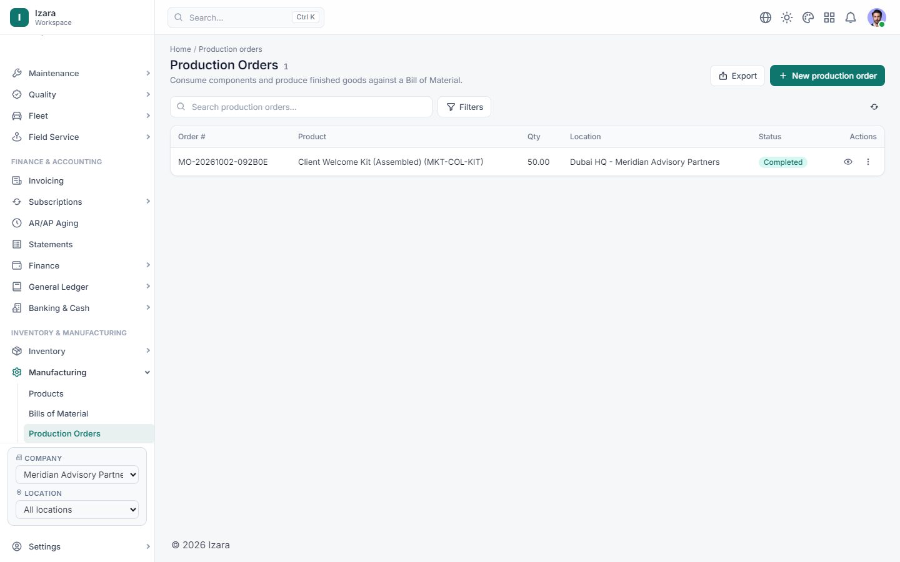Click the Export button
This screenshot has height=562, width=900.
click(x=737, y=76)
